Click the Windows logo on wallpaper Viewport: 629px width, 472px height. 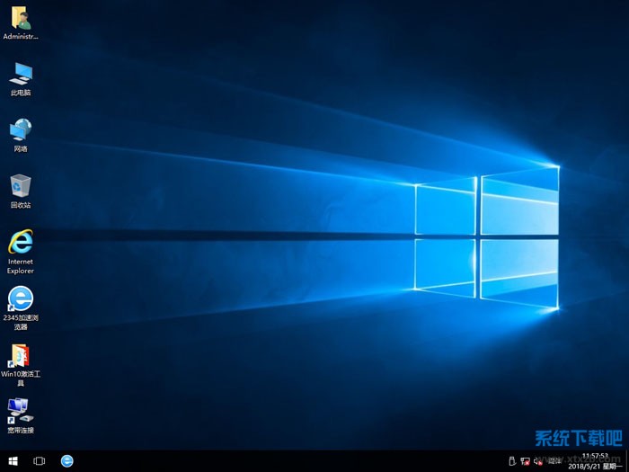pos(486,237)
